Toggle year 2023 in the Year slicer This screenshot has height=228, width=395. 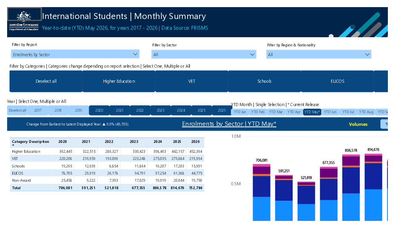click(x=161, y=110)
